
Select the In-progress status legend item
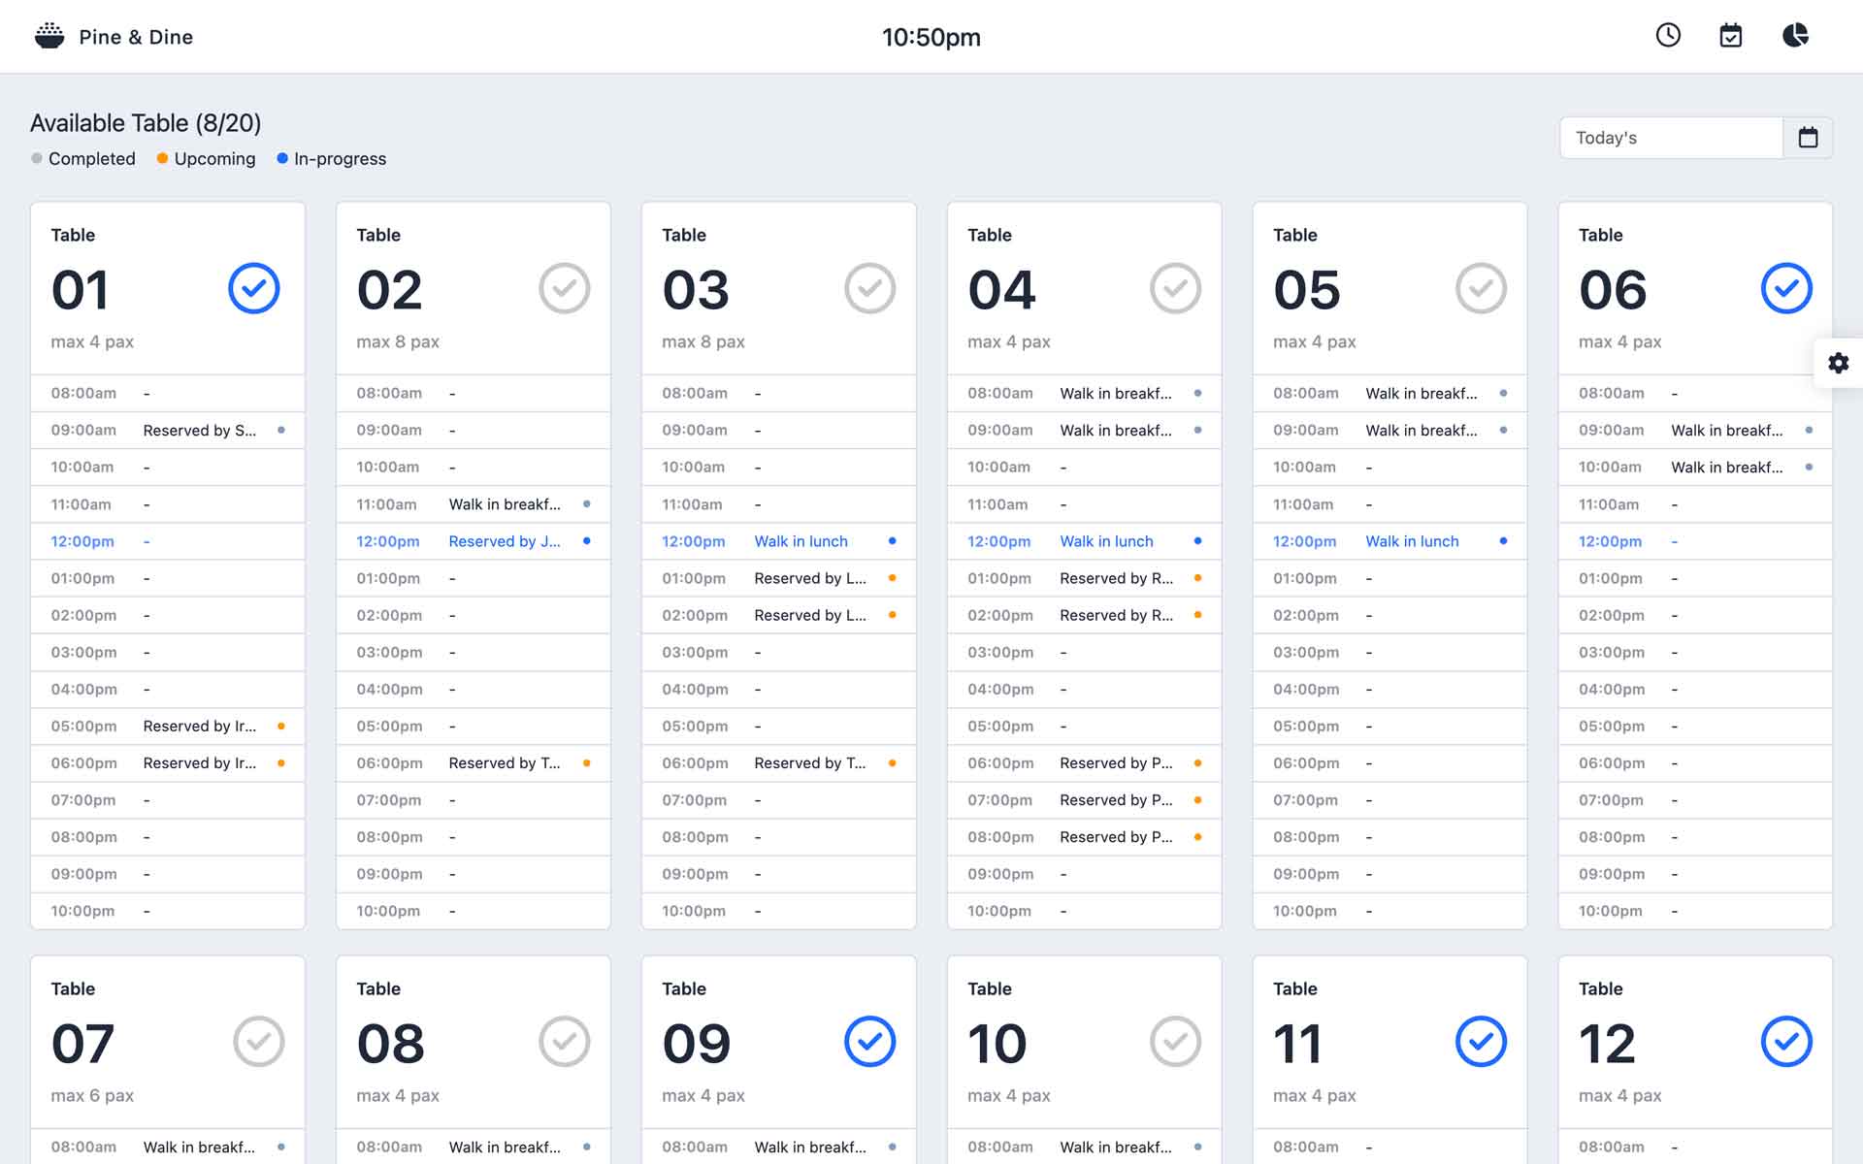pyautogui.click(x=331, y=159)
